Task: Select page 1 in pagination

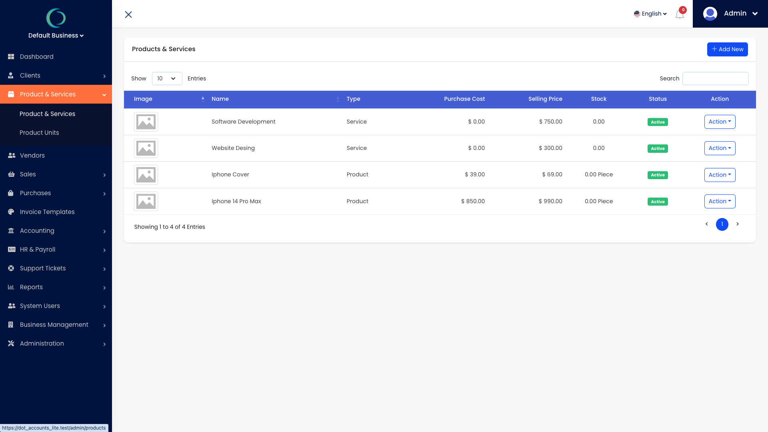Action: point(722,224)
